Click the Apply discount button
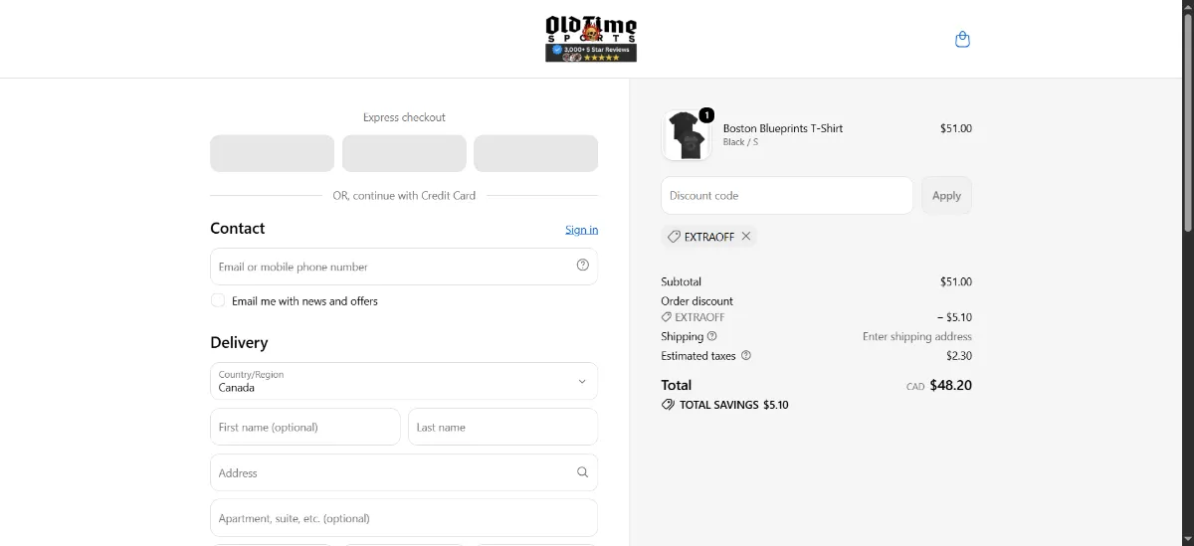 pyautogui.click(x=946, y=195)
